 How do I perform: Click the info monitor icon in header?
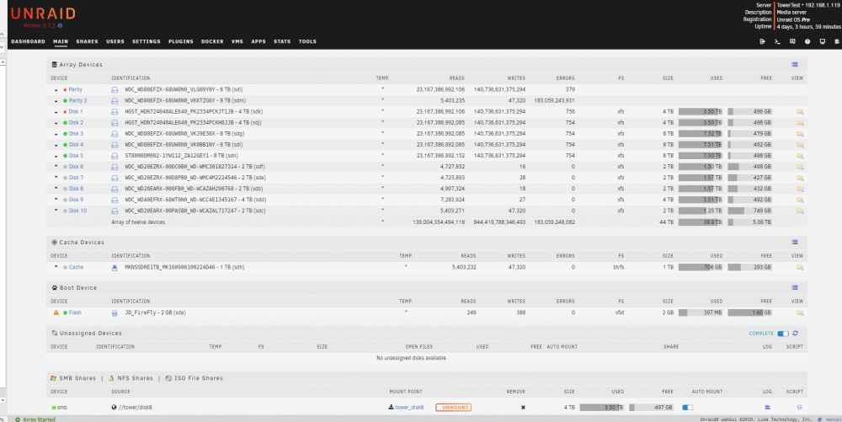(x=822, y=41)
